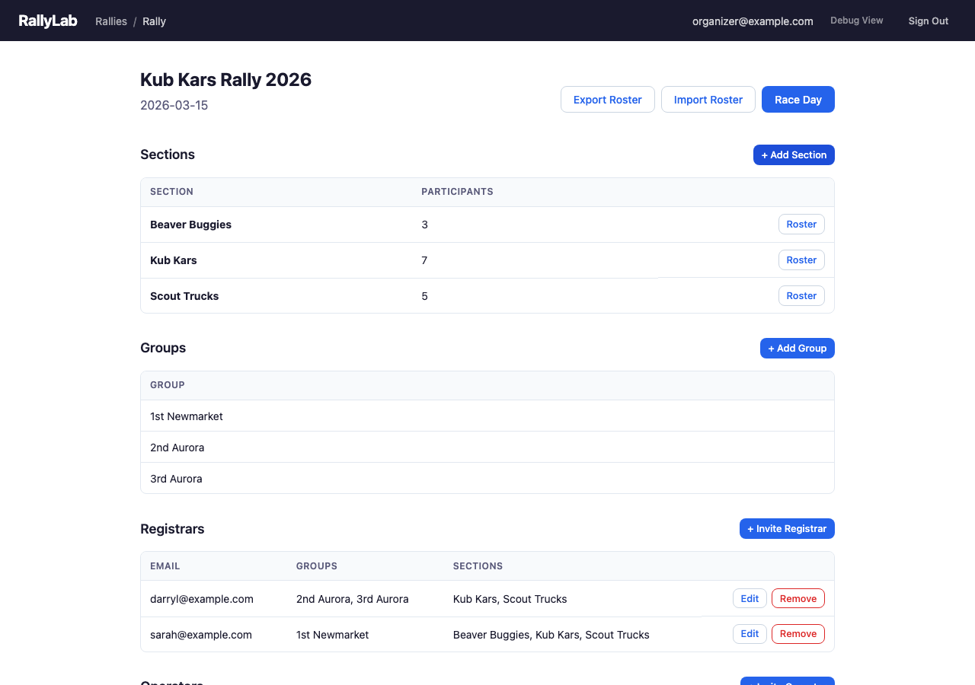Open the Rallies breadcrumb link

111,21
